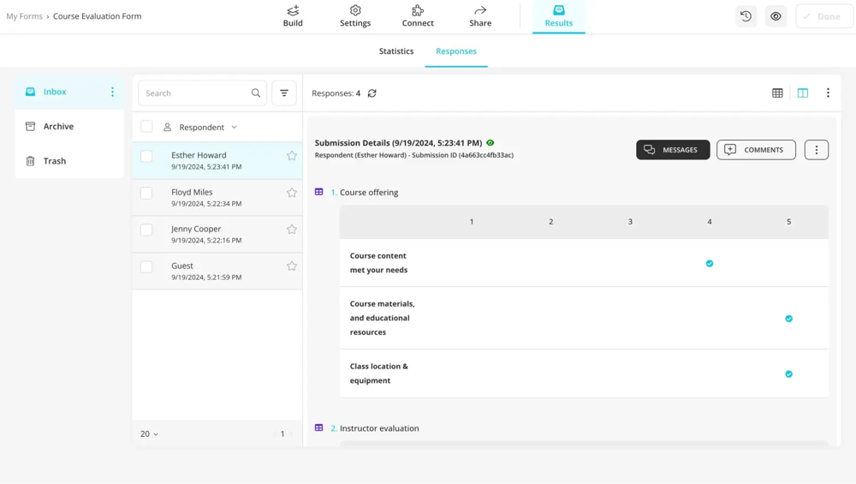Switch to the Statistics tab
The height and width of the screenshot is (484, 856).
coord(396,51)
